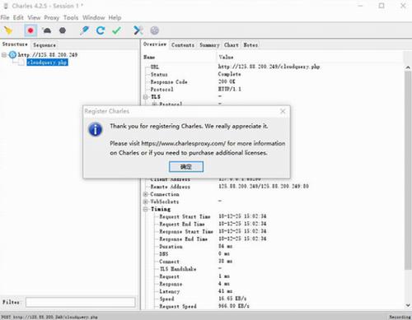Open the tools wrench icon
The height and width of the screenshot is (320, 412).
pos(138,30)
